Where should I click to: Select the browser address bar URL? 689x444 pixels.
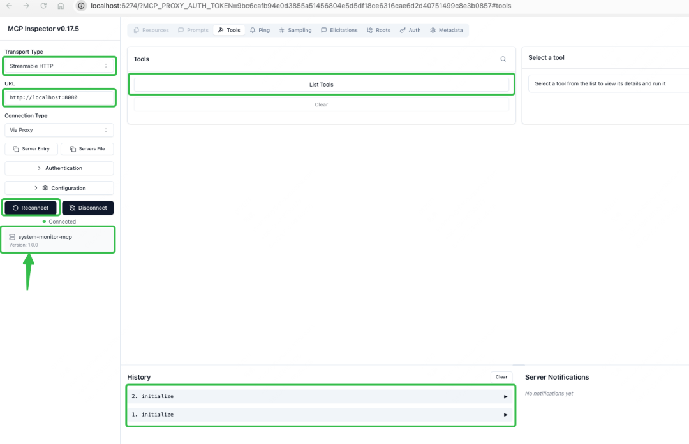click(x=300, y=6)
